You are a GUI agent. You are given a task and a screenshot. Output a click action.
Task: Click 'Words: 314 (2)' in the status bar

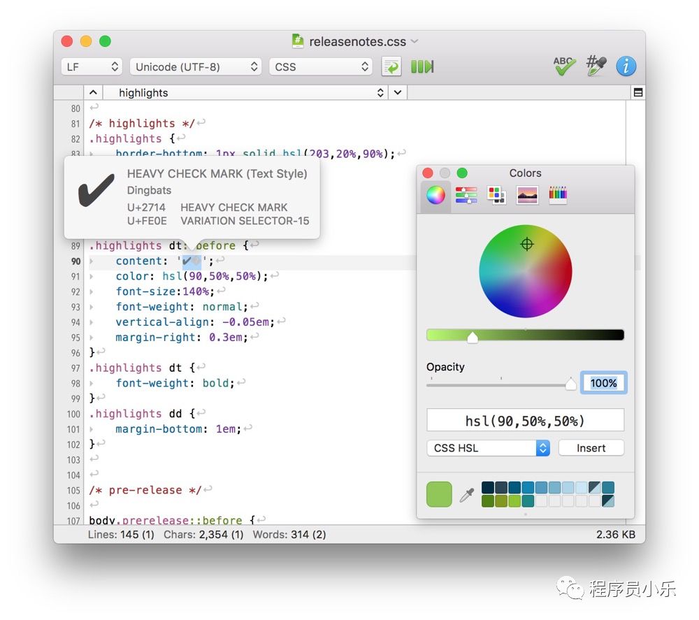289,535
